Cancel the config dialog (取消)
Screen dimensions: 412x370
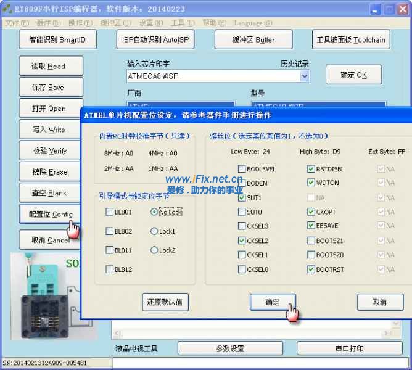pyautogui.click(x=379, y=302)
